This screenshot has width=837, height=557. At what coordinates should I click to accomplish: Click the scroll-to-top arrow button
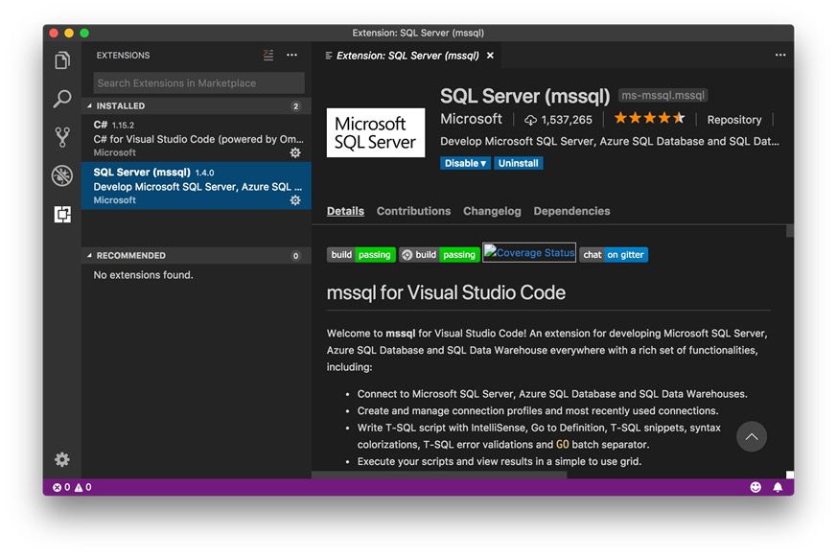(x=752, y=437)
